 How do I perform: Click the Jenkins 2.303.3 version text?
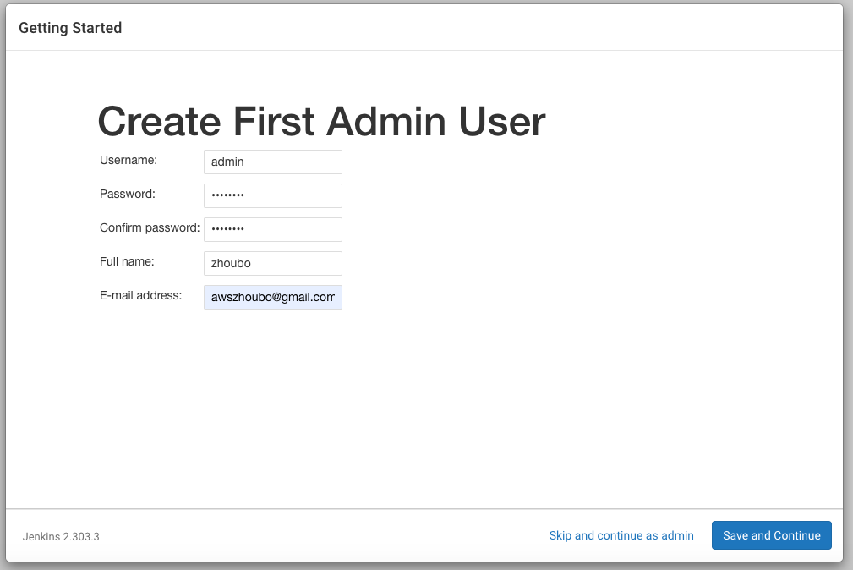pos(61,537)
